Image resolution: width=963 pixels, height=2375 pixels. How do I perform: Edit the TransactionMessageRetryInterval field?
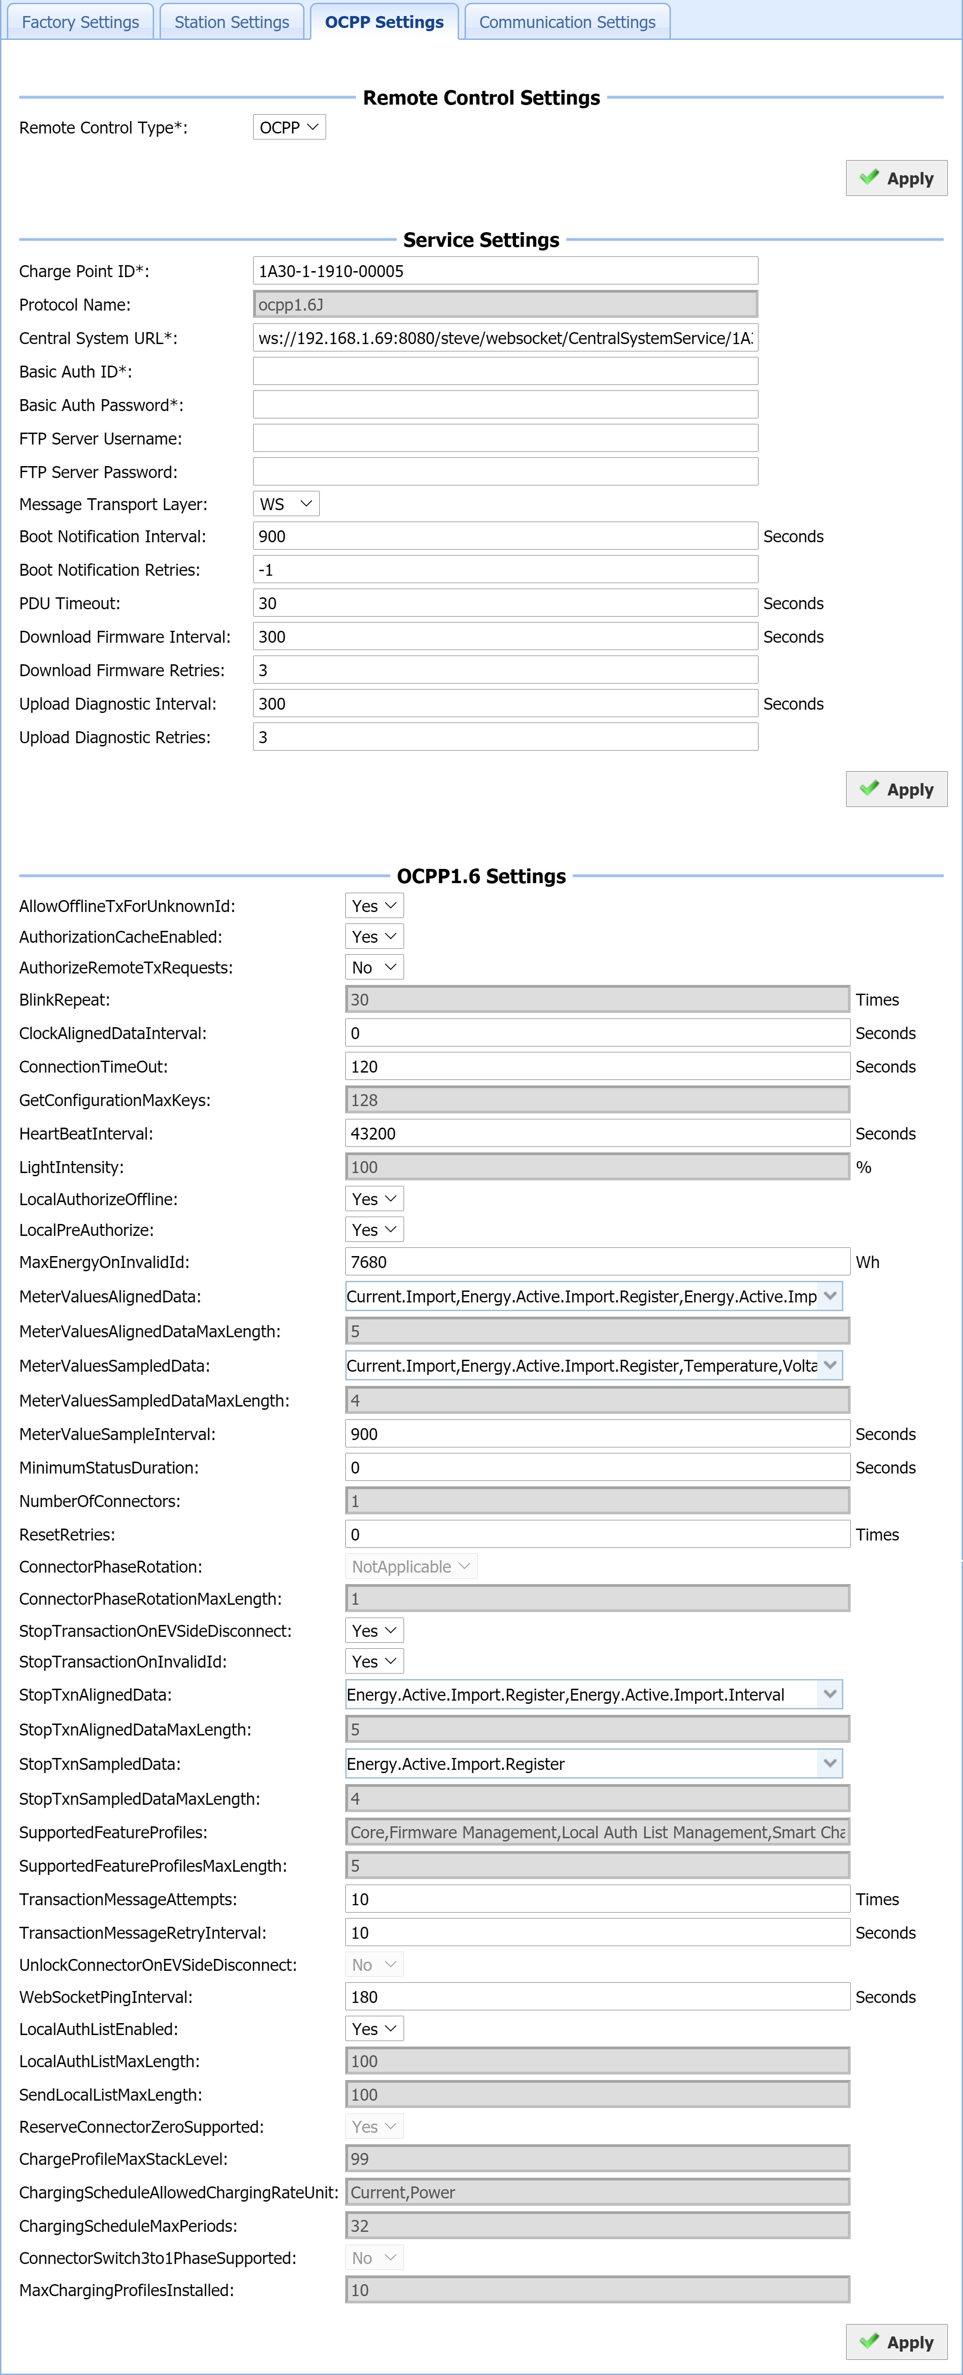click(x=597, y=1932)
